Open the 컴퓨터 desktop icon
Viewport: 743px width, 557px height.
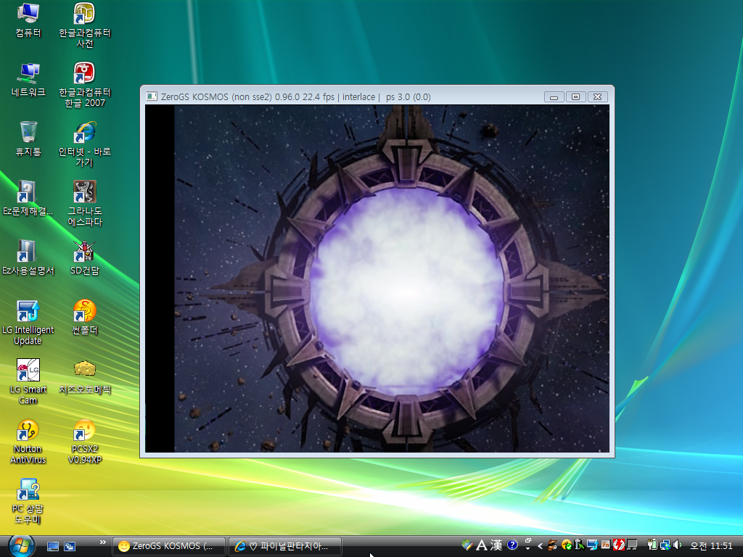(28, 20)
